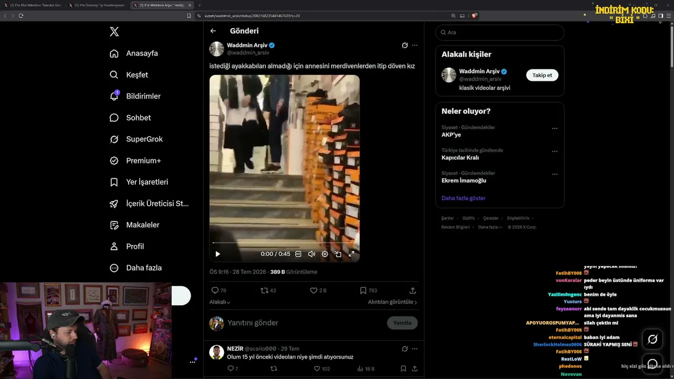Open a new browser tab
674x379 pixels.
200,5
